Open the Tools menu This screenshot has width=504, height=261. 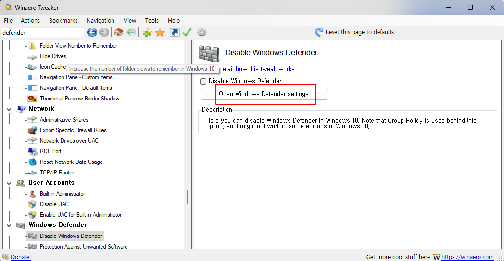[151, 21]
